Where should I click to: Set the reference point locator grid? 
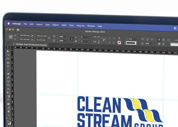[11, 37]
